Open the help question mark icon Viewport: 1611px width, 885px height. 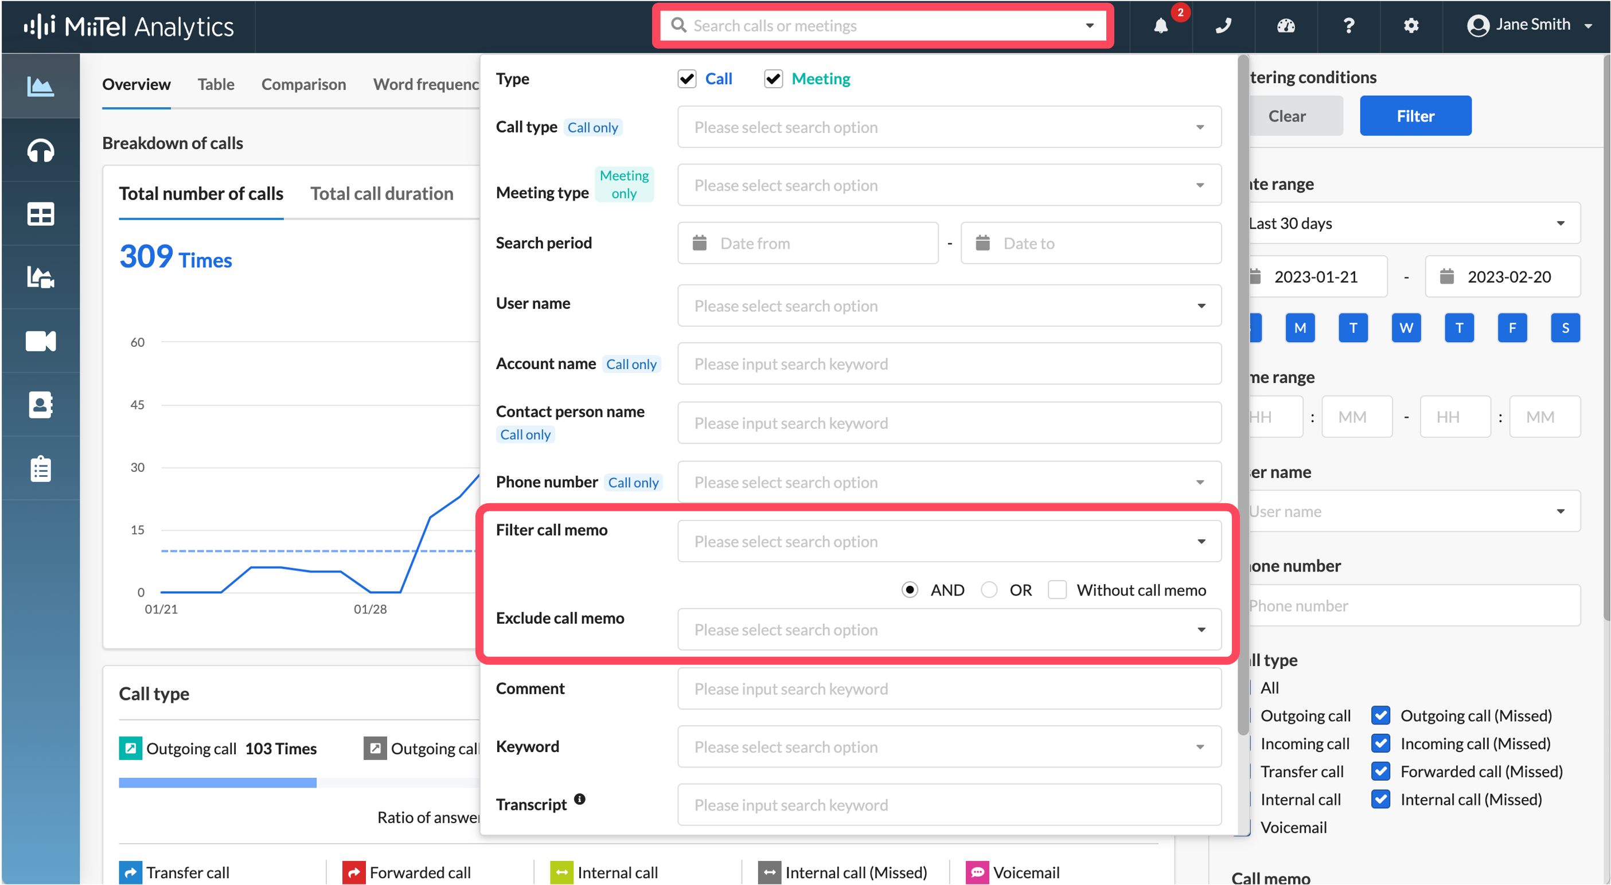[1348, 26]
